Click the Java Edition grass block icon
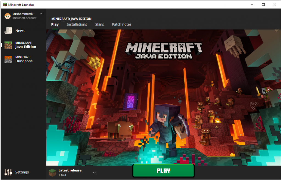The height and width of the screenshot is (180, 281). [x=8, y=45]
